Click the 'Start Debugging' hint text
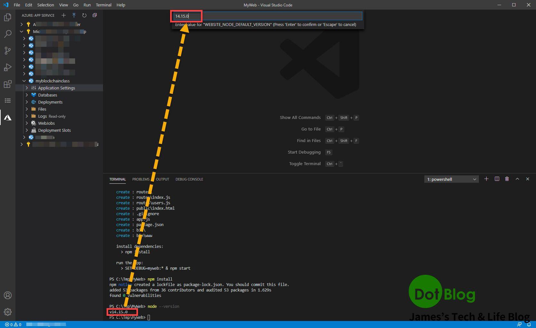 click(304, 152)
